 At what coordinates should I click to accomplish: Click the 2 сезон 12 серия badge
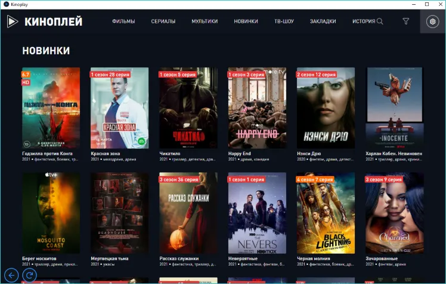tap(316, 75)
